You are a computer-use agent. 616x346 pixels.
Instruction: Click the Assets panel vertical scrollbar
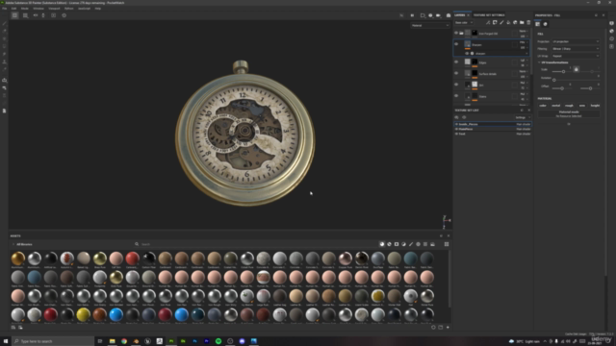(449, 279)
